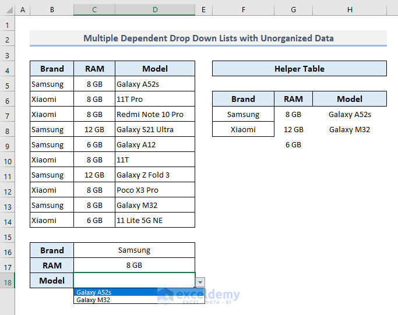
Task: Select column G header
Action: coord(294,10)
